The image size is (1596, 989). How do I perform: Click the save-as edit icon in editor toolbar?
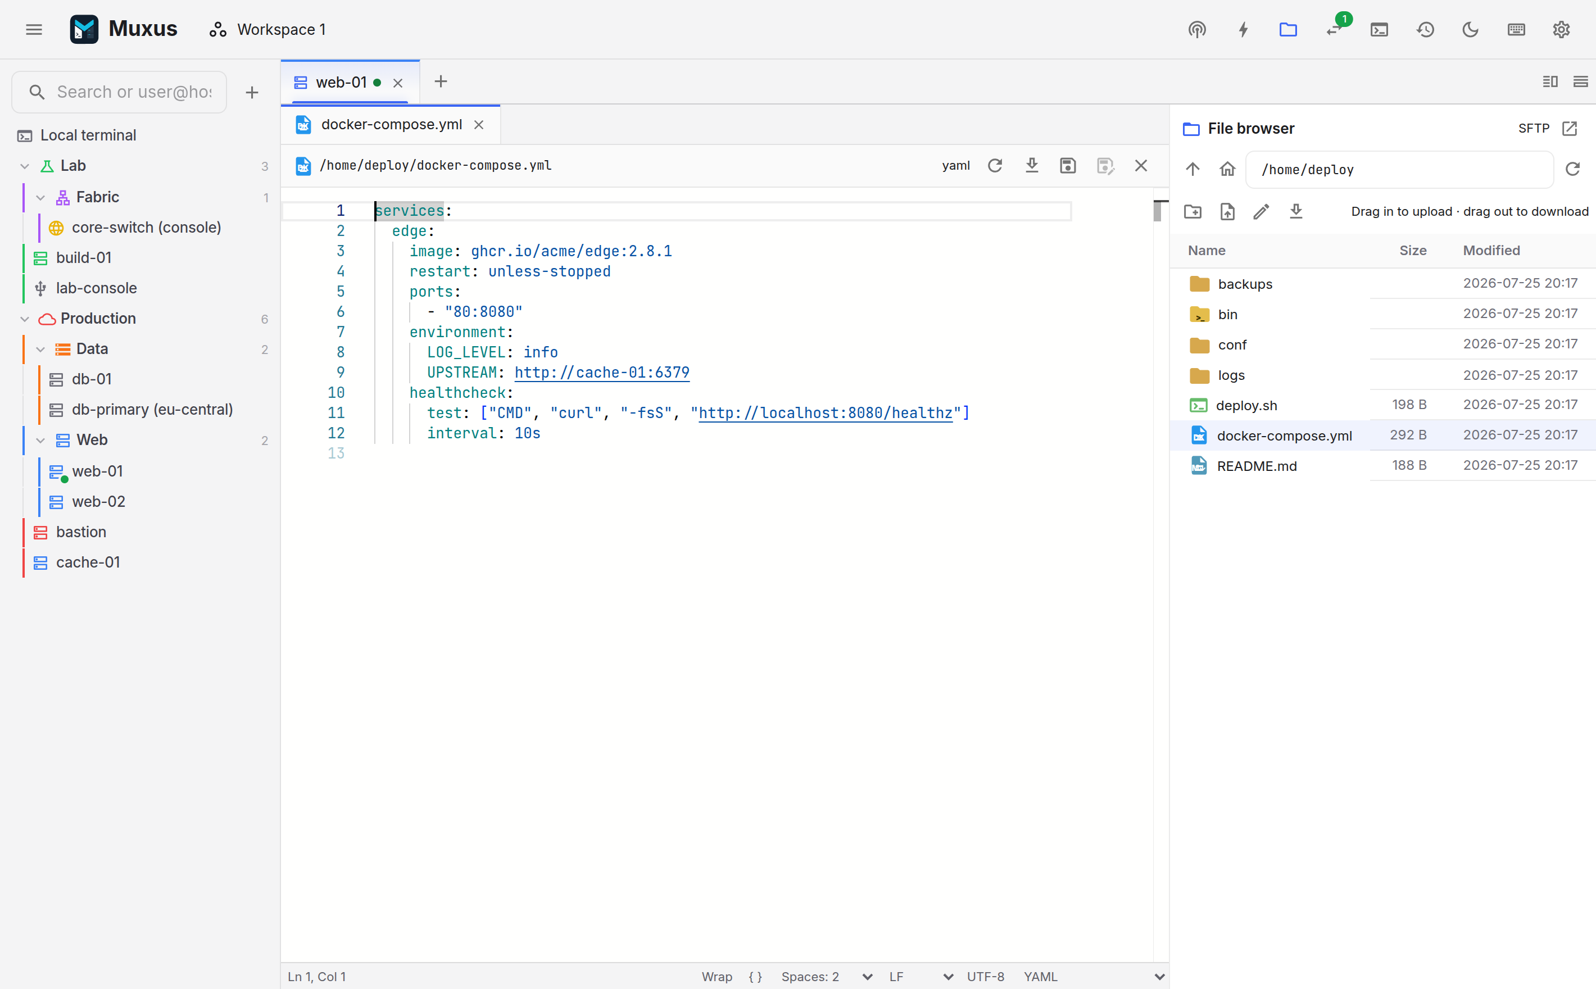tap(1105, 165)
